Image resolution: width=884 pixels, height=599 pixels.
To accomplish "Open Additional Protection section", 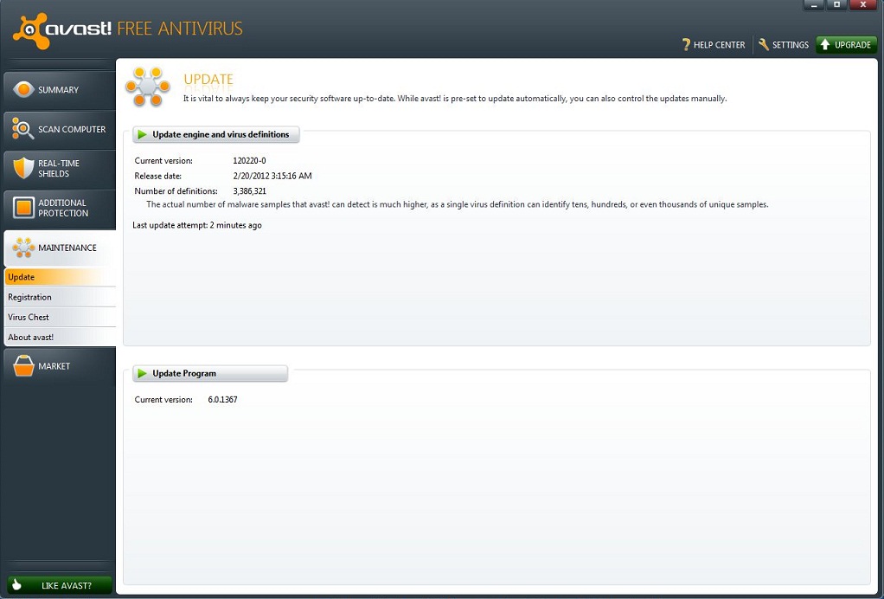I will click(59, 208).
